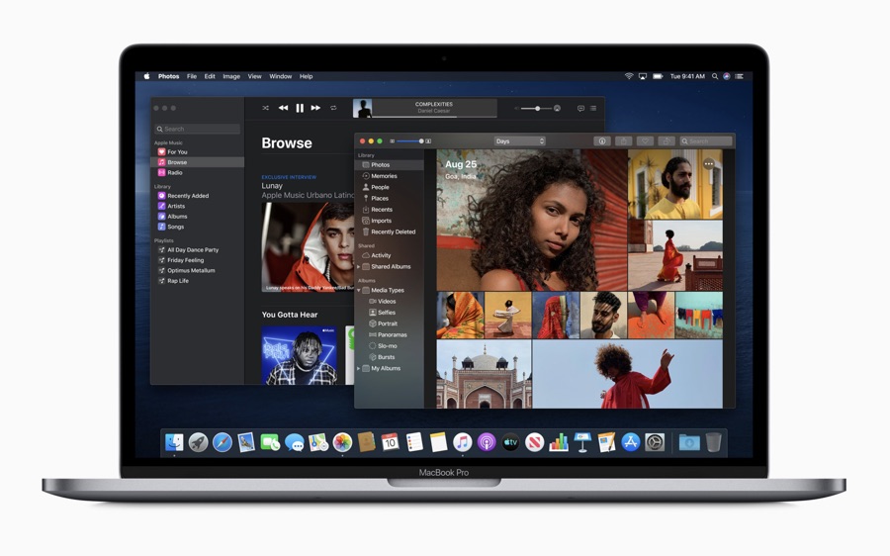This screenshot has height=556, width=890.
Task: Click the Siri icon in menu bar
Action: tap(727, 76)
